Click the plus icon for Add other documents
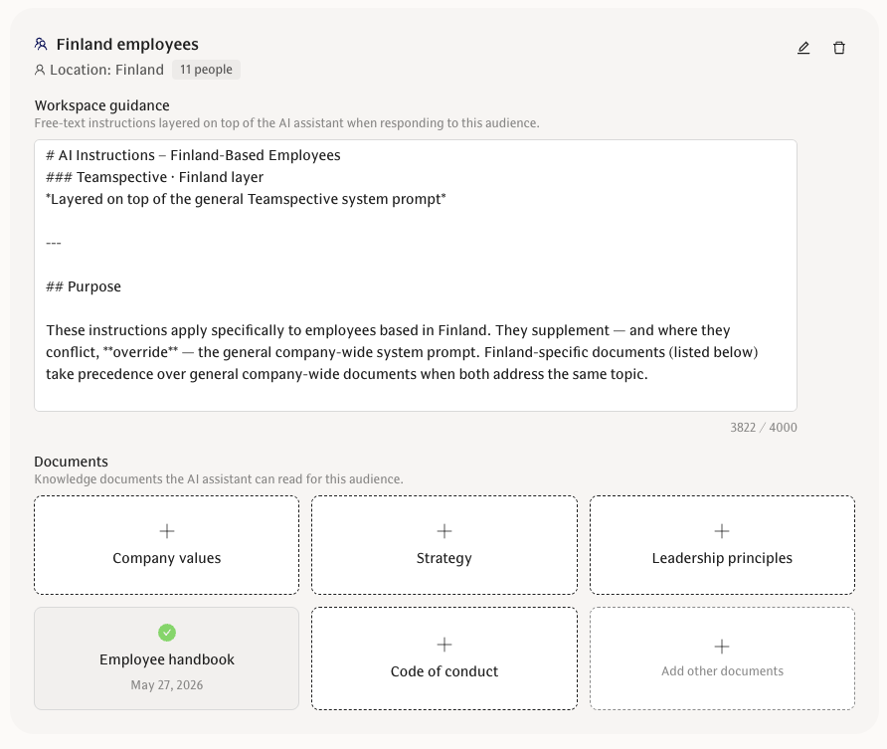This screenshot has height=749, width=887. [722, 646]
